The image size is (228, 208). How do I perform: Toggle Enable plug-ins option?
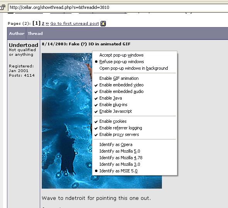click(x=134, y=105)
